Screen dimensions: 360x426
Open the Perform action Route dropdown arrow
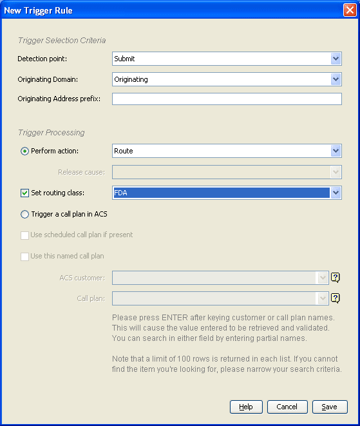[x=336, y=151]
